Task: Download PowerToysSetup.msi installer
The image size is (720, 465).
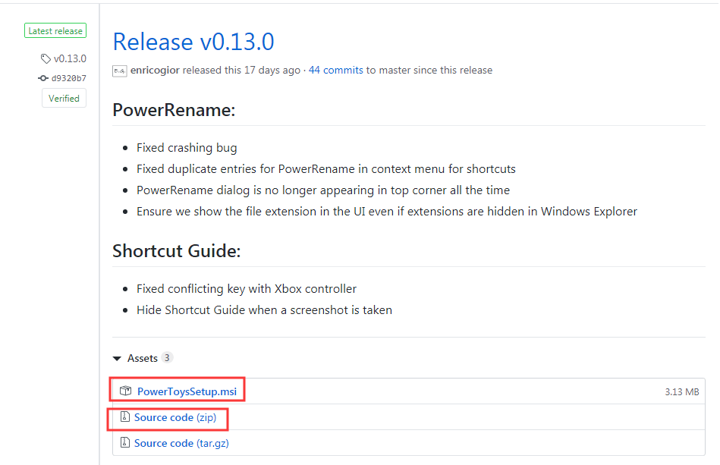Action: (x=187, y=391)
